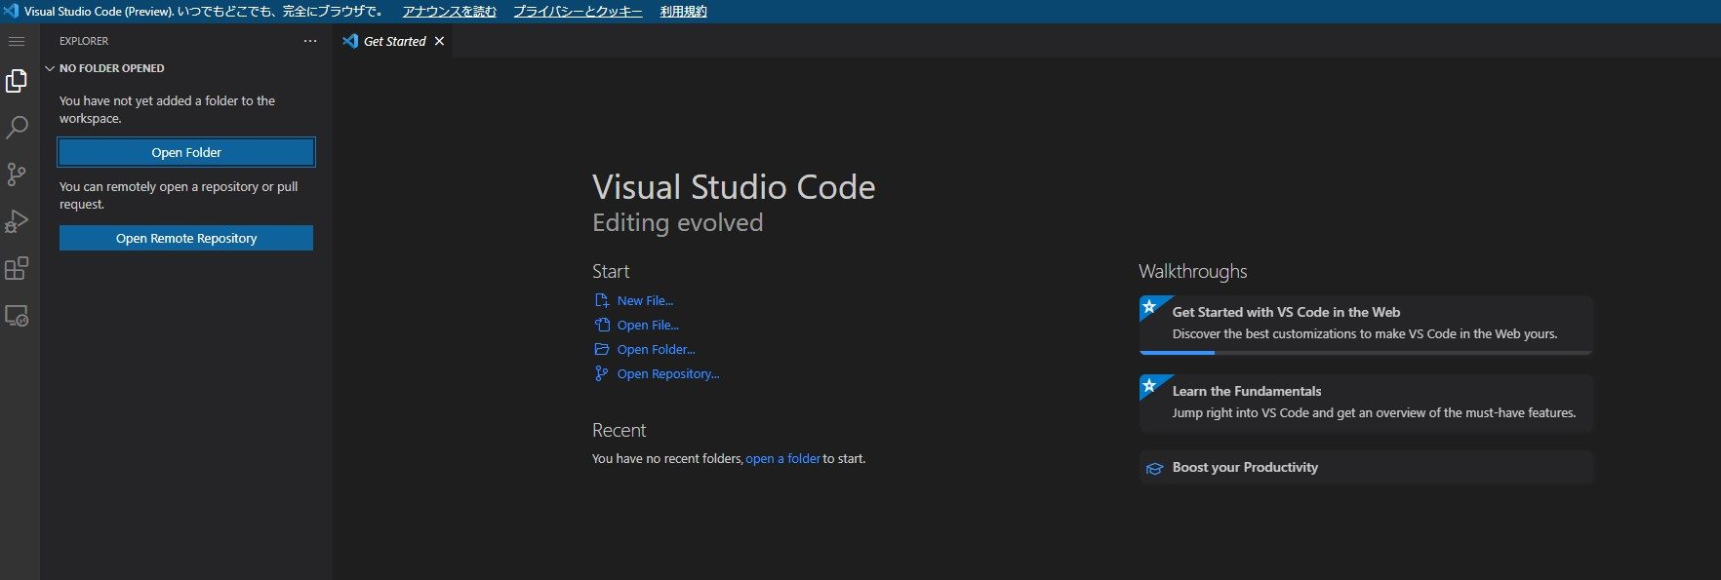This screenshot has height=580, width=1721.
Task: Open the Remote Explorer view icon
Action: point(17,316)
